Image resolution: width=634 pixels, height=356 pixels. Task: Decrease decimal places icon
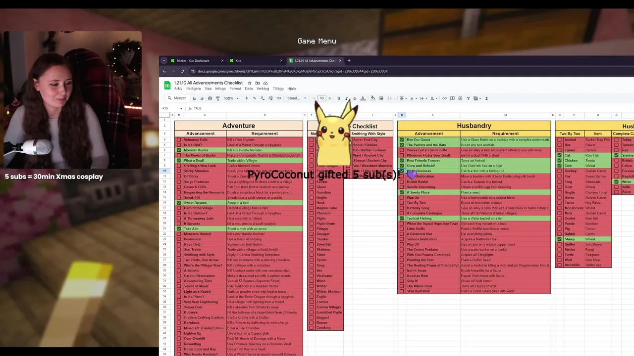[263, 98]
